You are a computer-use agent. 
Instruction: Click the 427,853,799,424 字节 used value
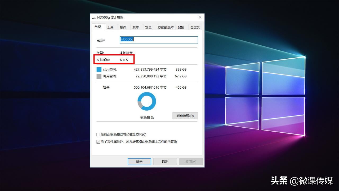tap(150, 70)
